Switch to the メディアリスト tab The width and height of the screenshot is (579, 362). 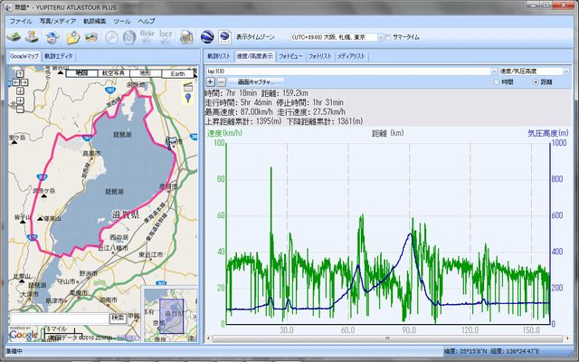point(351,56)
